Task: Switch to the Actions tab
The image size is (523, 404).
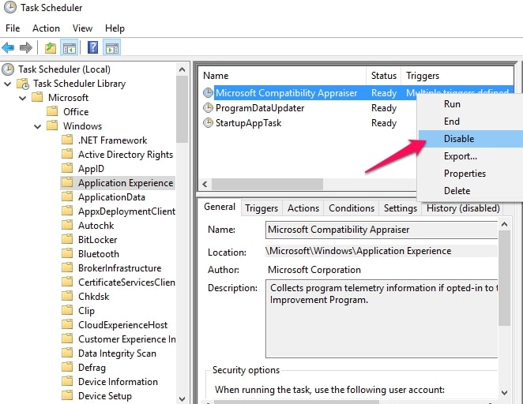Action: [303, 208]
